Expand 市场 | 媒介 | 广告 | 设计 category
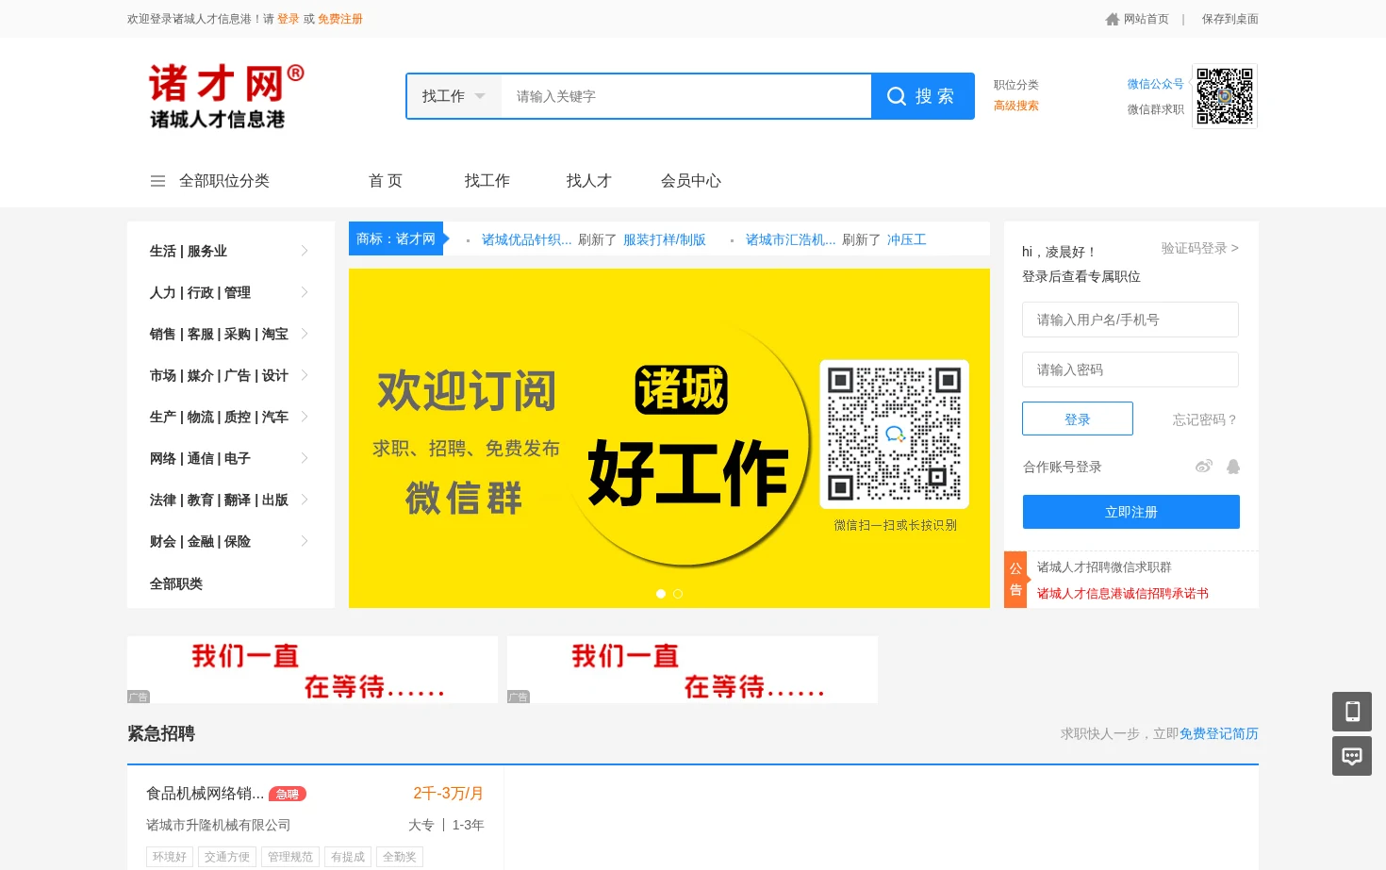Screen dimensions: 1386x870 pos(231,375)
